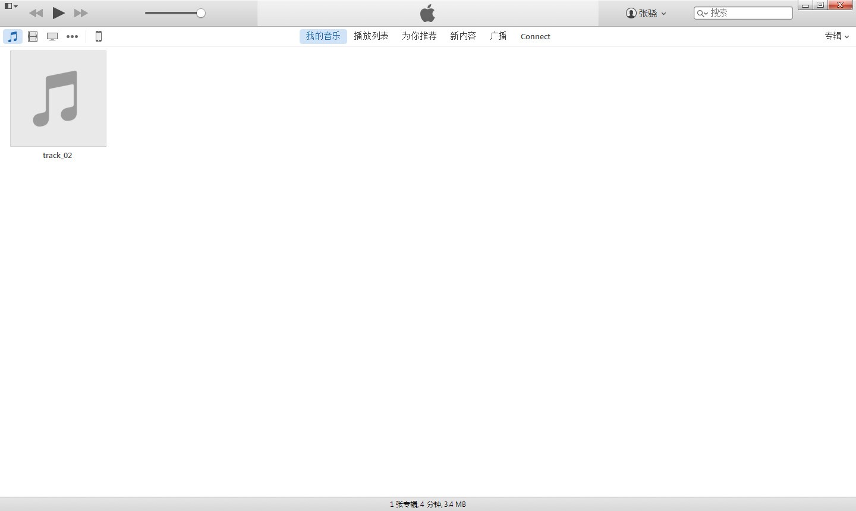The height and width of the screenshot is (511, 856).
Task: Adjust the volume slider knob
Action: click(201, 13)
